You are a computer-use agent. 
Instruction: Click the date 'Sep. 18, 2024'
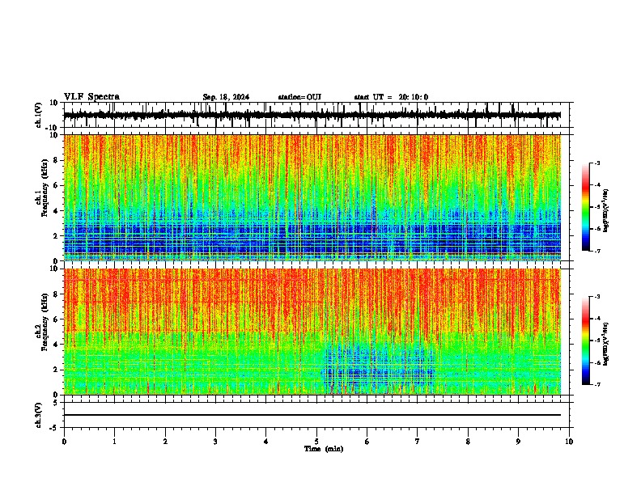coord(226,97)
